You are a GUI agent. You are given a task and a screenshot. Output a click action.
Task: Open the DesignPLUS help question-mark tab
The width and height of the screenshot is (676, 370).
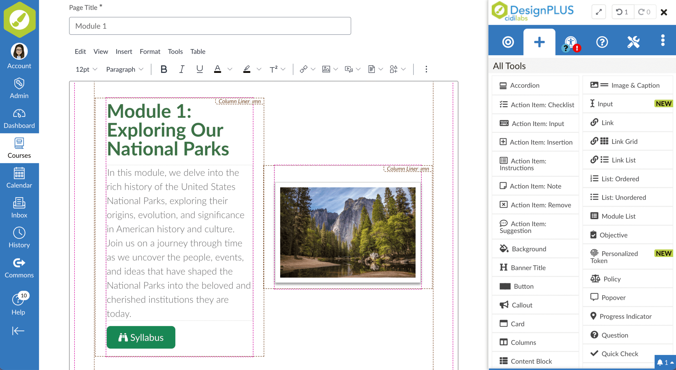pyautogui.click(x=602, y=42)
